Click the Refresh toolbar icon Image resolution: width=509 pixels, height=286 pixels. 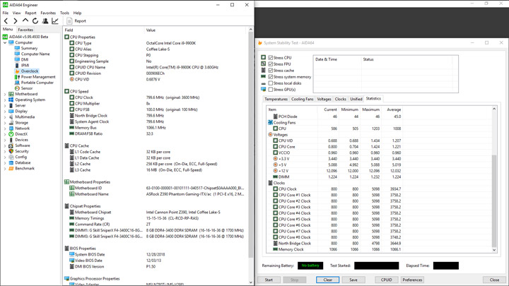pos(35,21)
